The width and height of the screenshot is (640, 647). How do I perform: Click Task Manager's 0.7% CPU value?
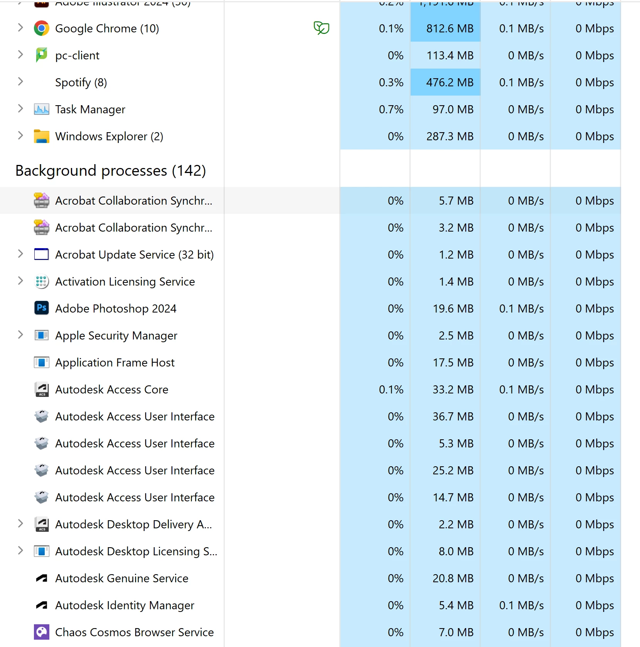click(391, 109)
